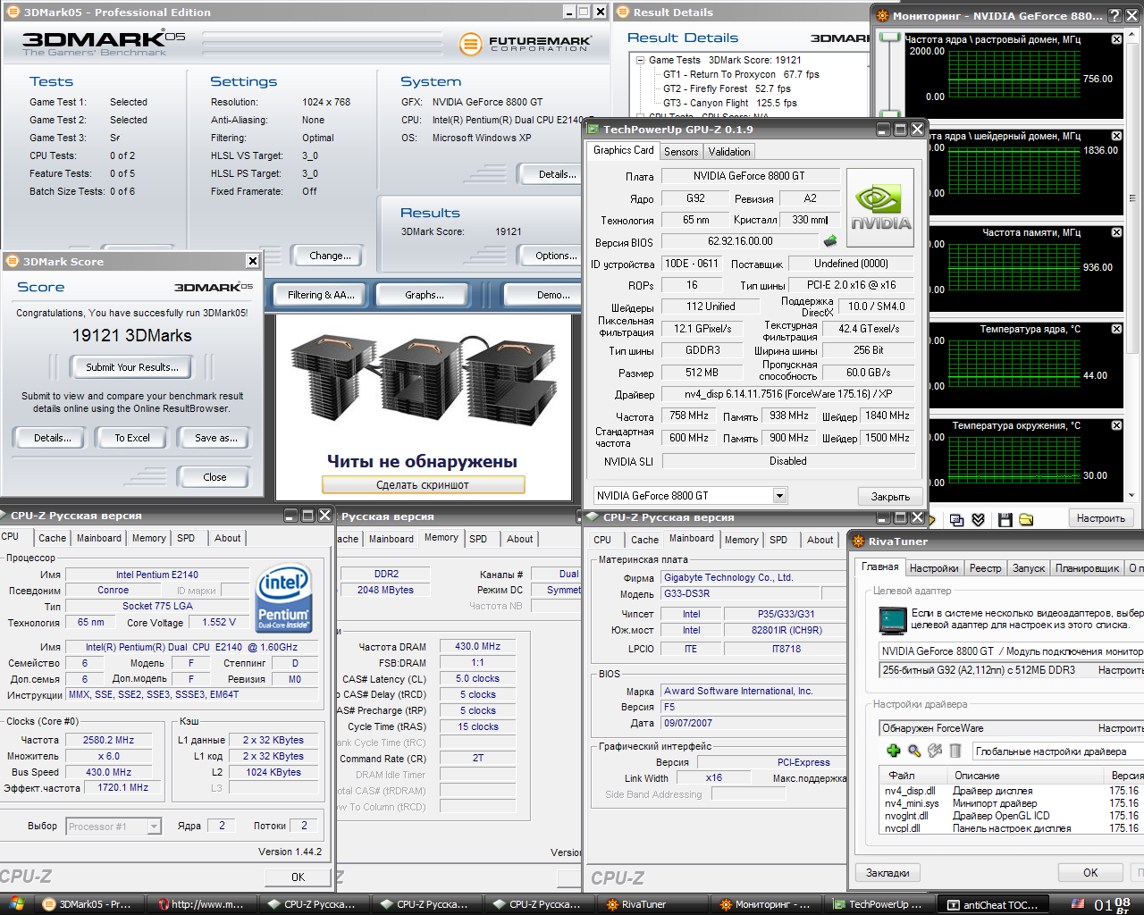Click the wrench icon next to the RivaTuner trash can
Image resolution: width=1144 pixels, height=915 pixels.
[x=935, y=751]
